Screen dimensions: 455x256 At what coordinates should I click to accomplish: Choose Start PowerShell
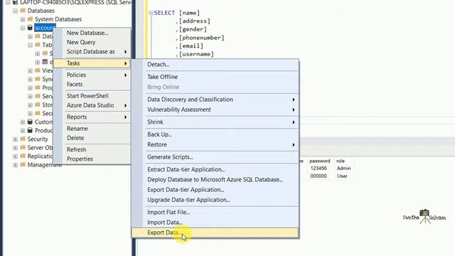tap(87, 96)
